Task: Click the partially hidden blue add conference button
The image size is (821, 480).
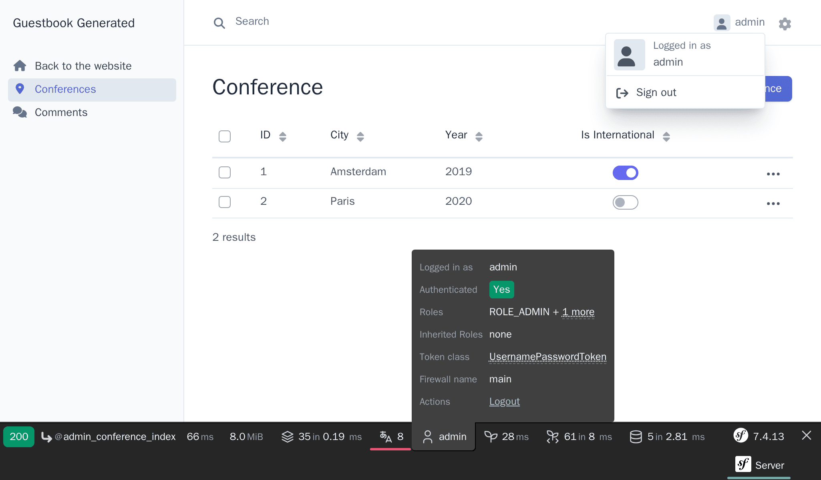Action: [x=778, y=89]
